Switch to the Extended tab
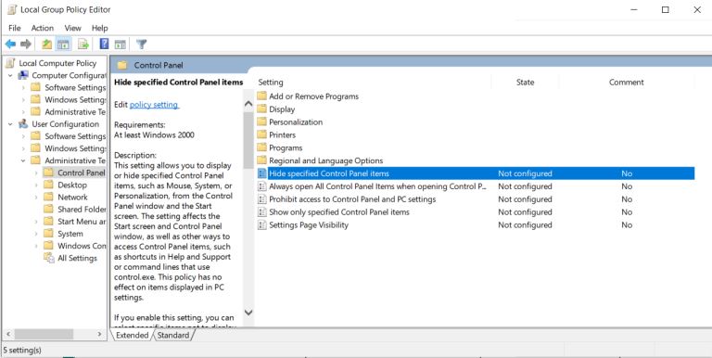Viewport: 712px width, 358px height. tap(133, 336)
